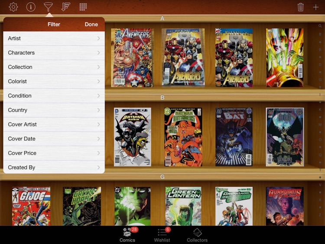The image size is (325, 244).
Task: Switch to the Collectors tab
Action: pos(197,235)
